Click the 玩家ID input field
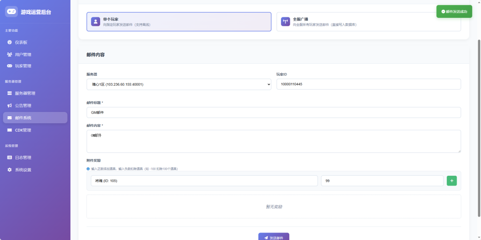 369,84
